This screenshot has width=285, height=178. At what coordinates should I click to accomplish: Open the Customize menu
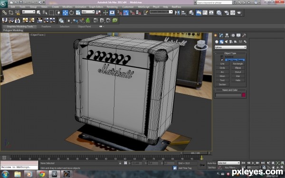coord(128,7)
